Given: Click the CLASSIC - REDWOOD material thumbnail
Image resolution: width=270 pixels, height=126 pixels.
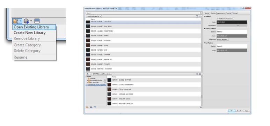Looking at the screenshot, I should [x=88, y=40].
